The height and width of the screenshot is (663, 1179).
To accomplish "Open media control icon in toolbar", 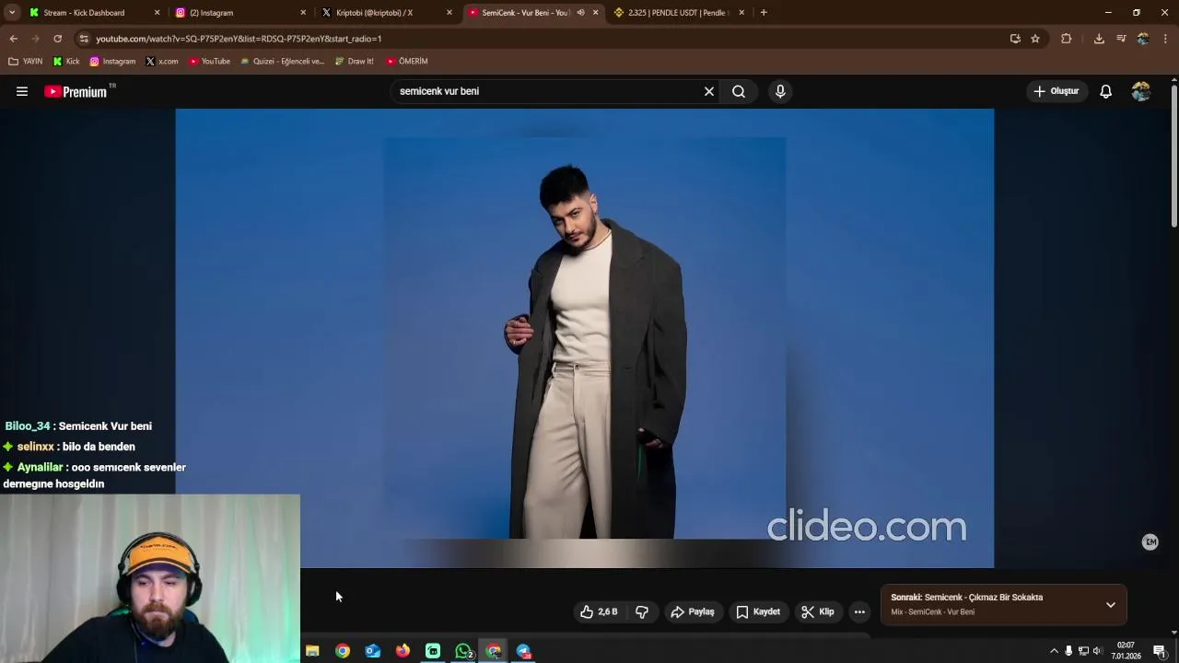I will (x=1121, y=39).
